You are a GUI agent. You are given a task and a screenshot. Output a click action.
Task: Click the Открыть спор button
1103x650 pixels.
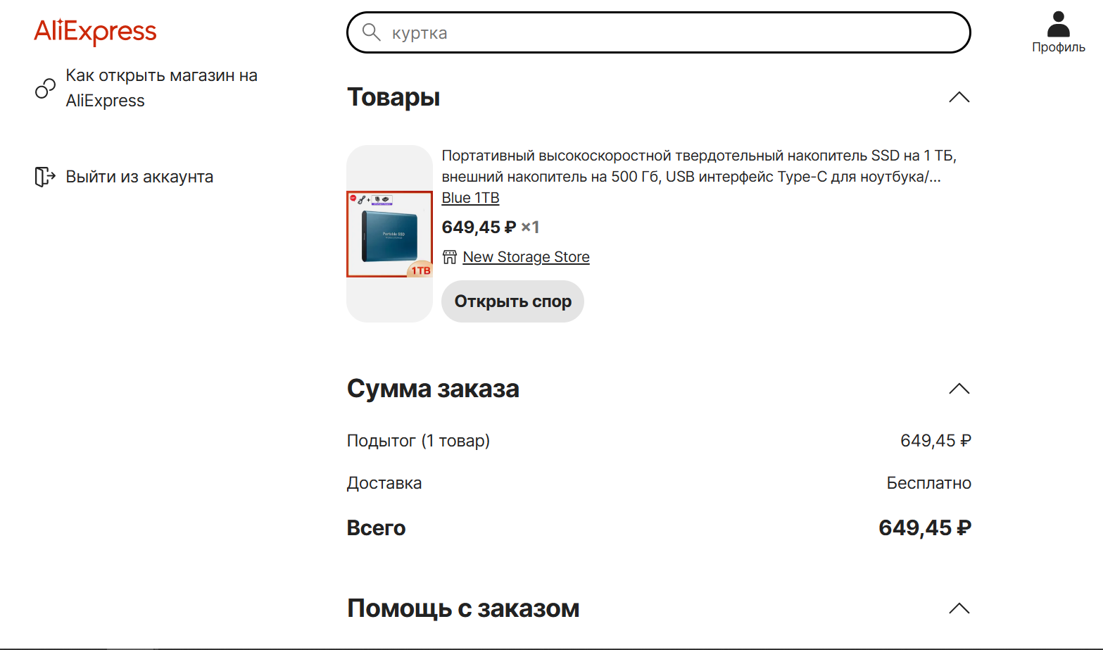coord(512,301)
